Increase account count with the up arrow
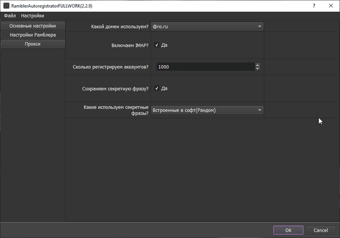Screen dimensions: 340x238 [258, 65]
